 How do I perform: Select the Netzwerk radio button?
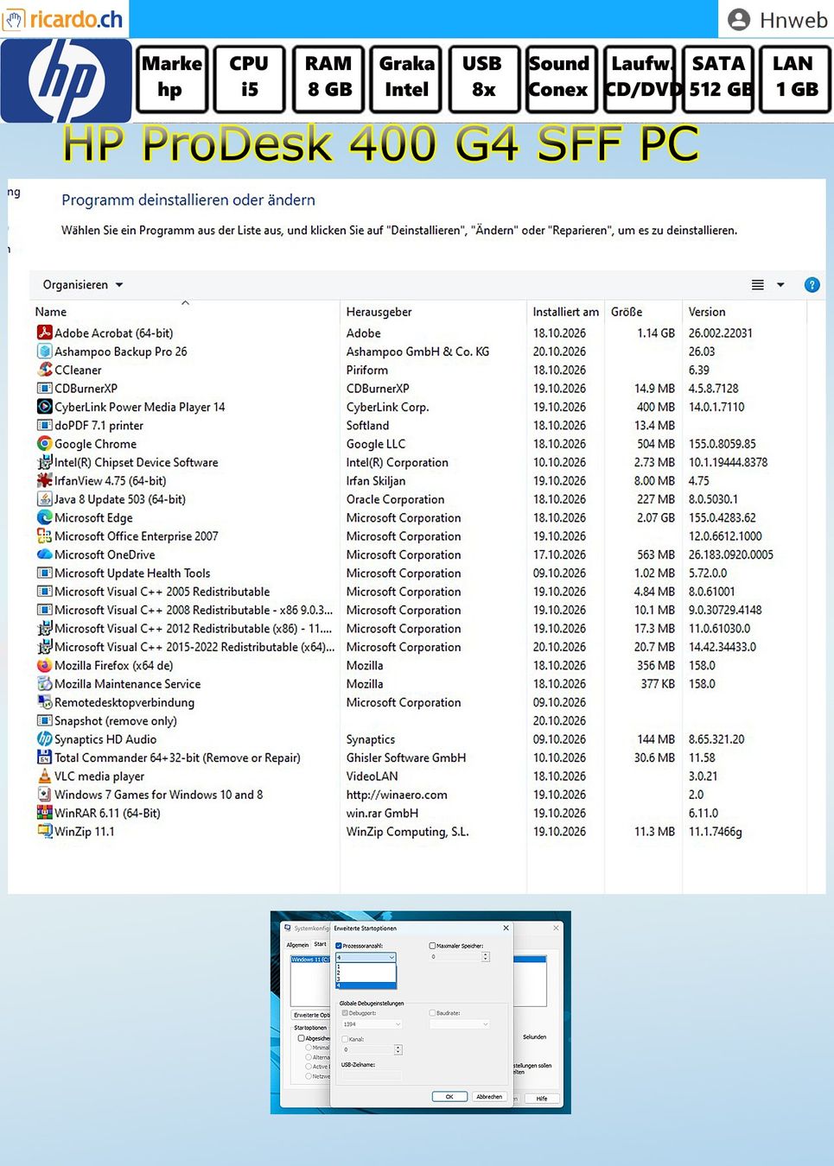(309, 1076)
